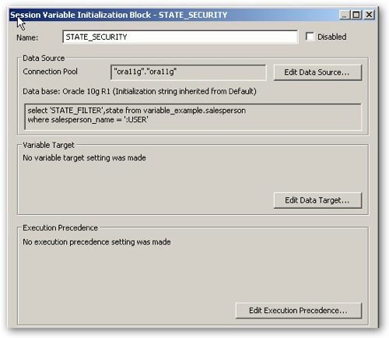The height and width of the screenshot is (338, 389).
Task: Click the 'Data Source' group heading
Action: (44, 58)
